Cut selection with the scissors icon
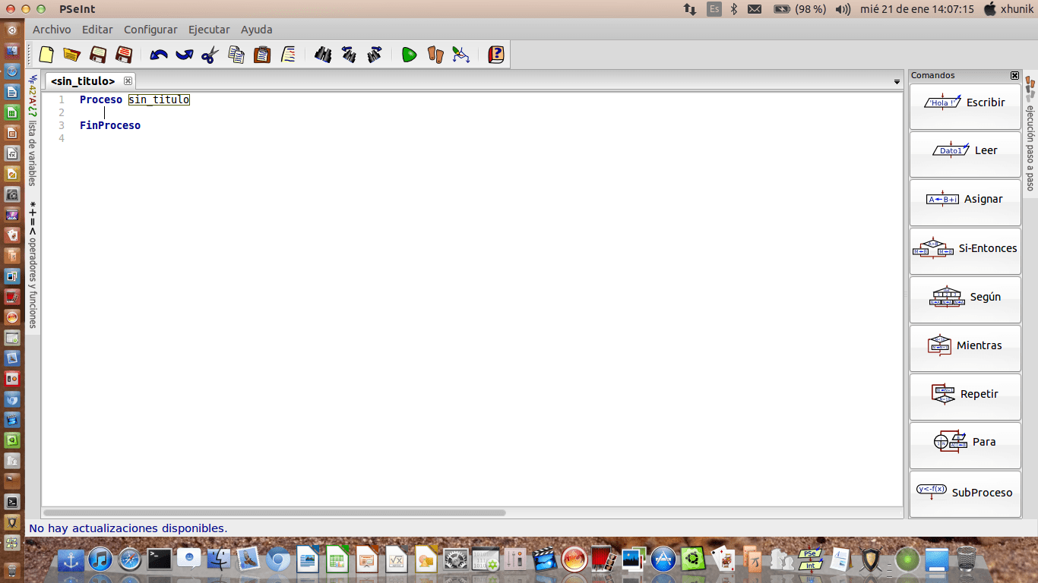Screen dimensions: 1038x583 210,55
